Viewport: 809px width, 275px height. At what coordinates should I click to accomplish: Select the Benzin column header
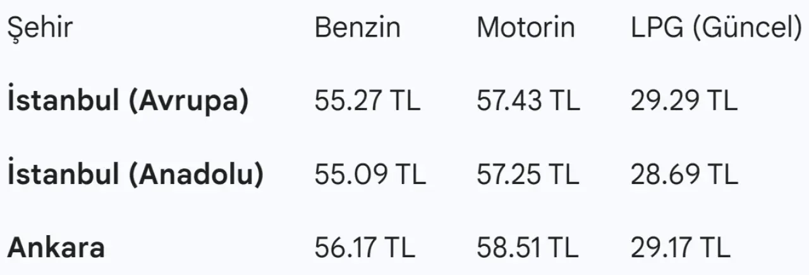(357, 28)
